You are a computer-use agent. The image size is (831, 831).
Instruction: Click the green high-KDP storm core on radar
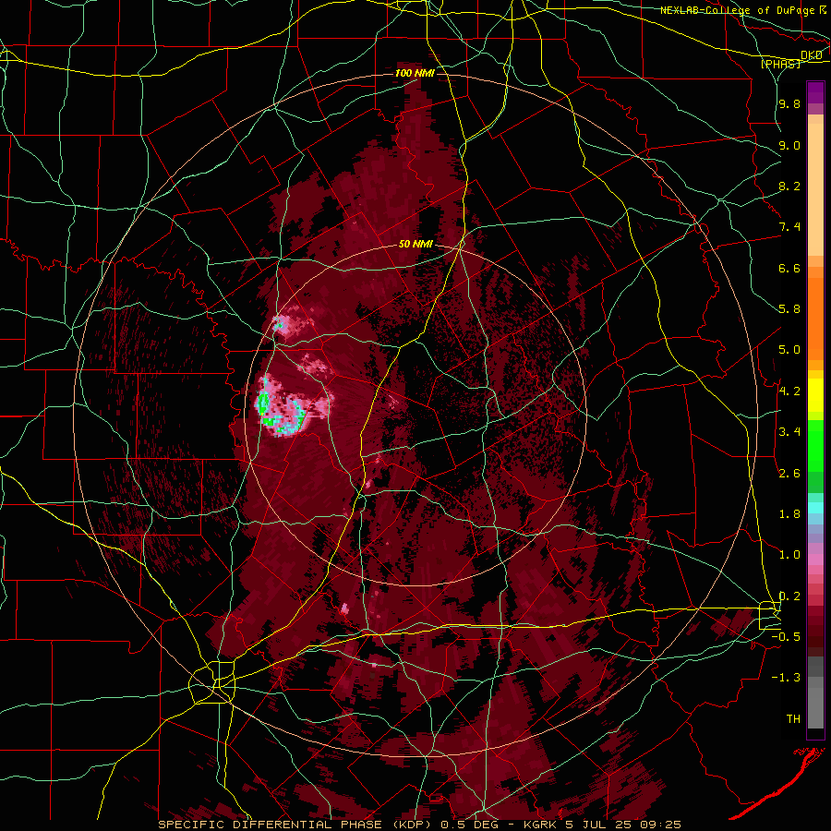pos(262,403)
